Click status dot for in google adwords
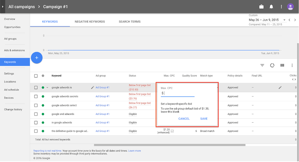299x162 pixels. pyautogui.click(x=43, y=123)
